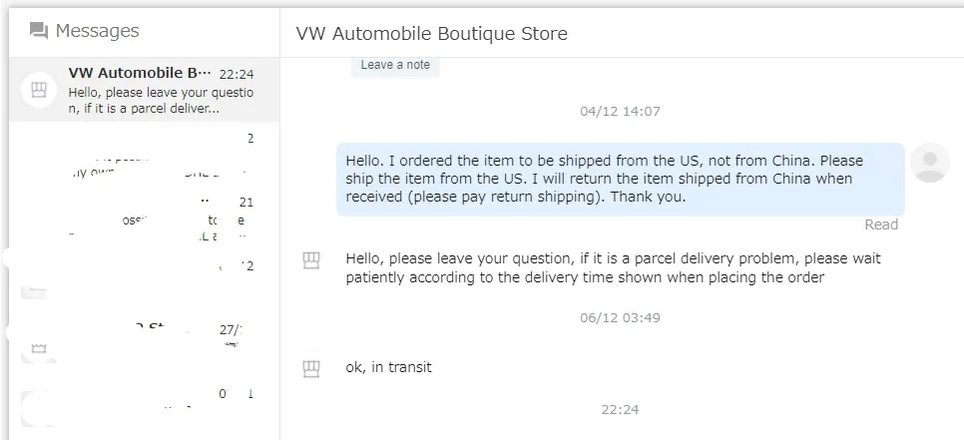This screenshot has height=440, width=964.
Task: Click the Messages chat bubble icon
Action: click(39, 31)
